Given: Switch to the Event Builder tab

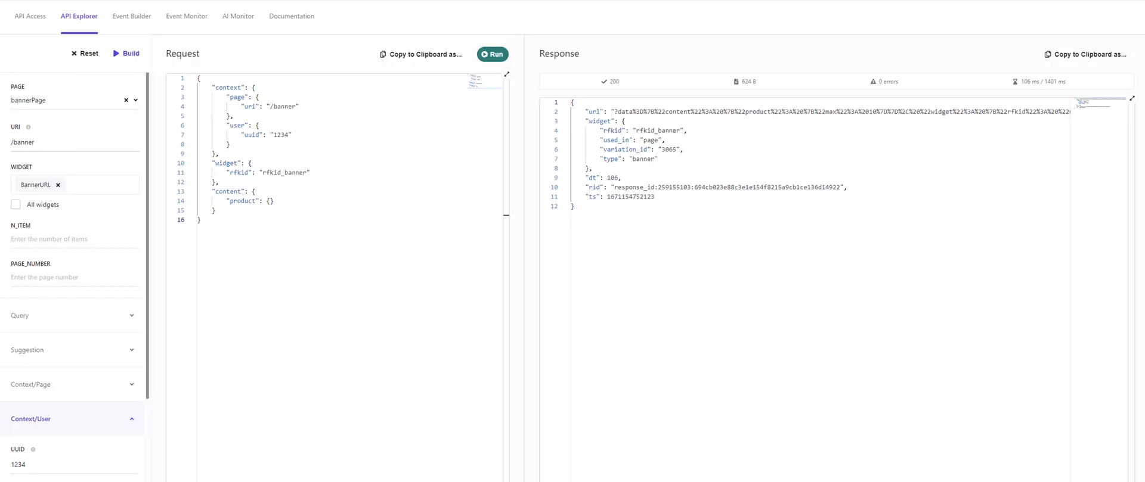Looking at the screenshot, I should tap(132, 16).
